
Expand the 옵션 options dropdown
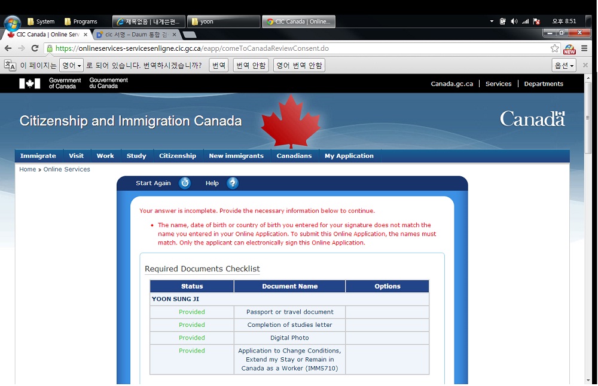[x=563, y=65]
